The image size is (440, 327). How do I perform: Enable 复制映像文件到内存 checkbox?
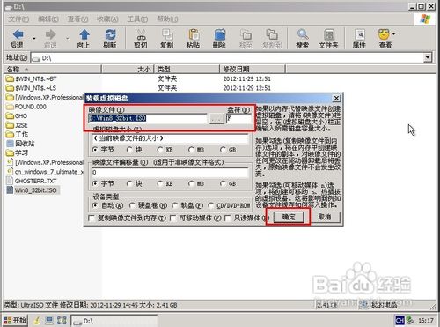tap(92, 218)
